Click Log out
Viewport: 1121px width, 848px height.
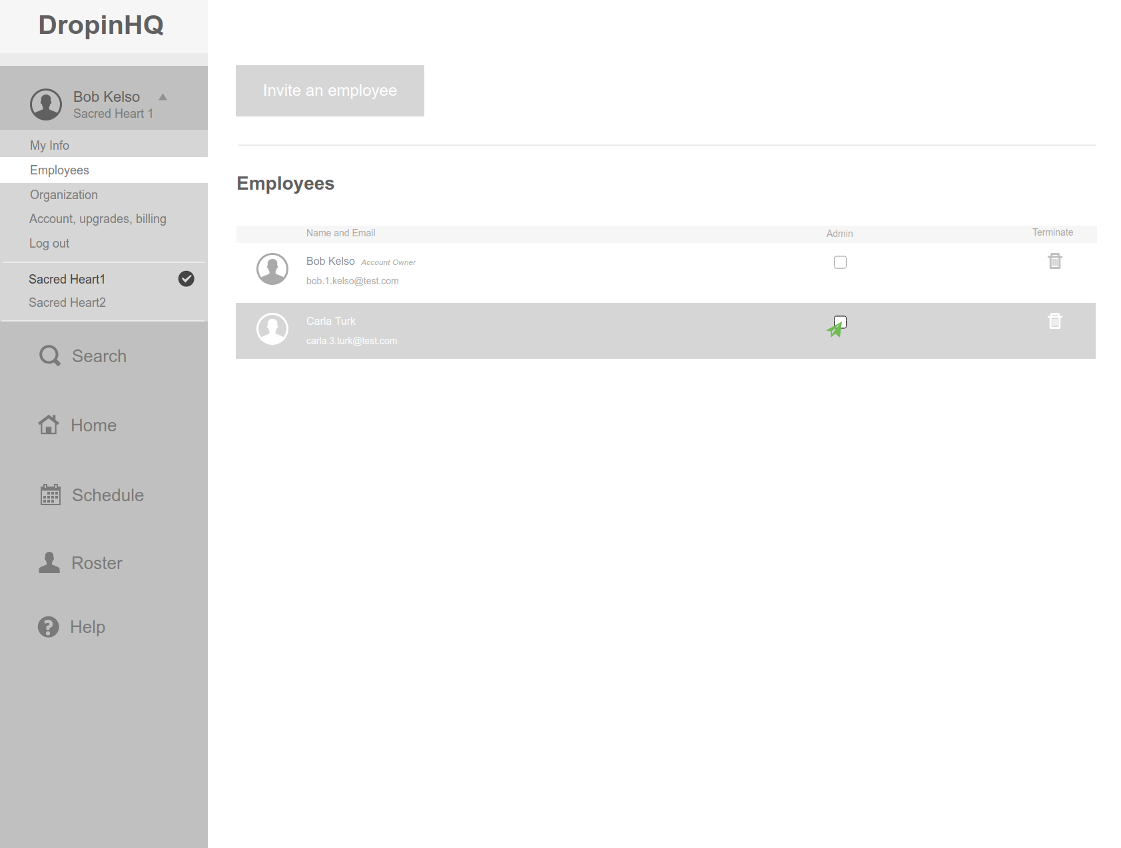[49, 244]
